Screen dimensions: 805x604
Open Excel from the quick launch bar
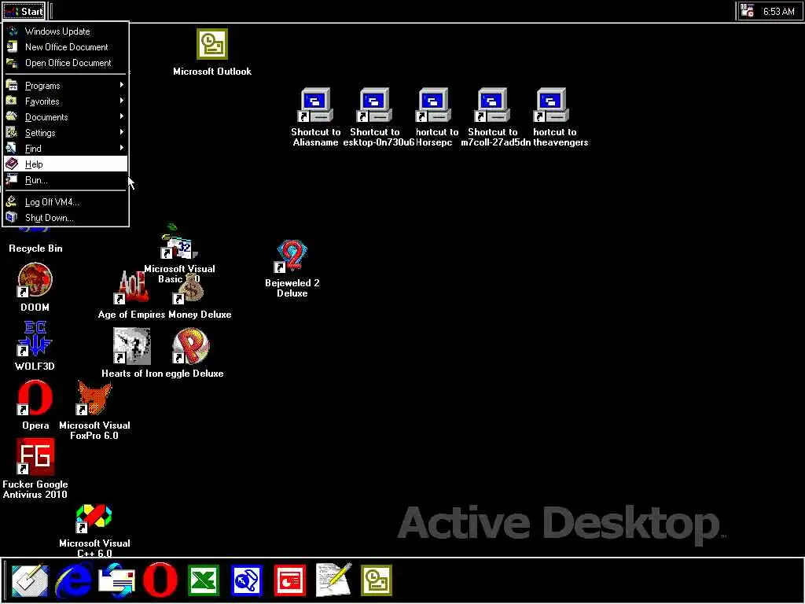point(204,581)
